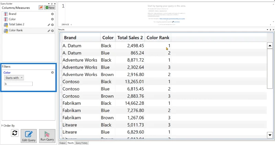Click the cell value 8,871.72
Screen dimensions: 275x145
pos(135,60)
